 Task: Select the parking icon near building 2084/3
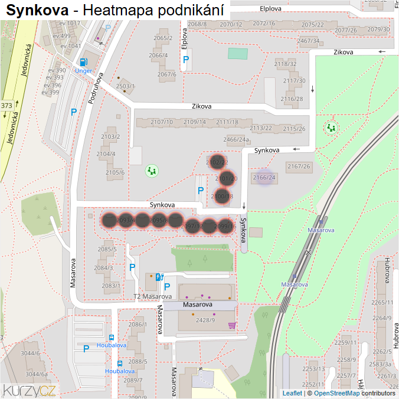(132, 267)
